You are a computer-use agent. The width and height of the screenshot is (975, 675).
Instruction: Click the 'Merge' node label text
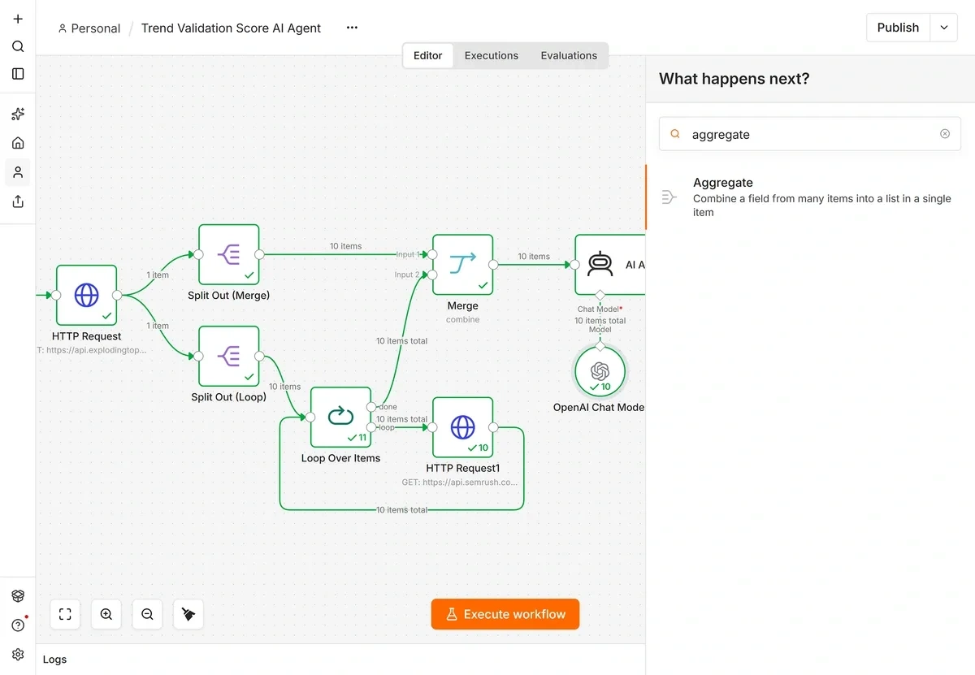[x=462, y=306]
